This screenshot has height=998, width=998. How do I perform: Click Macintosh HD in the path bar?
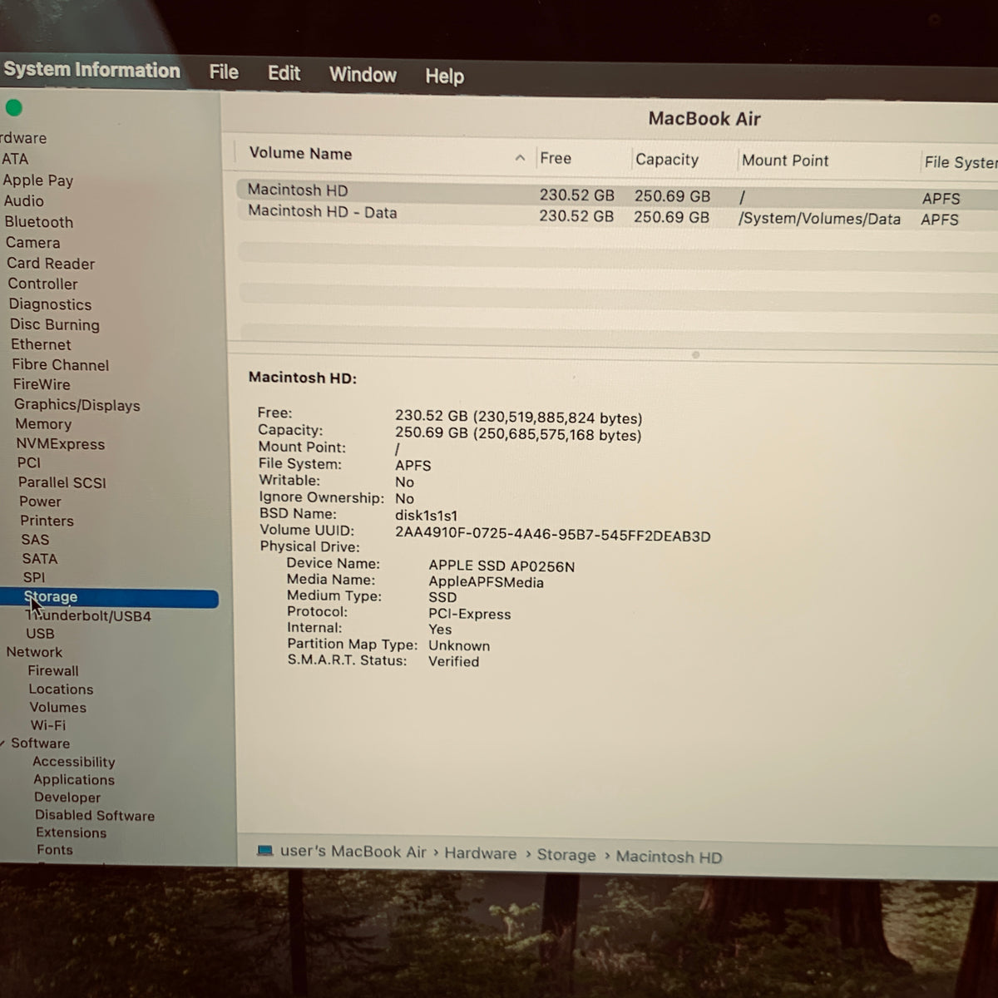point(669,857)
